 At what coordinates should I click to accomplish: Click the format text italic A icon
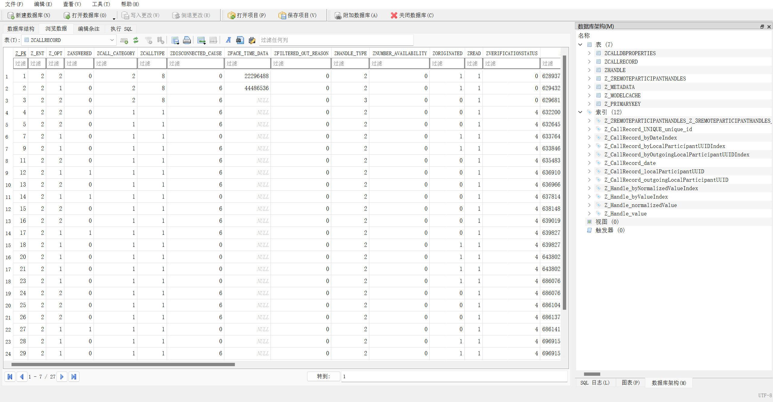click(x=228, y=40)
